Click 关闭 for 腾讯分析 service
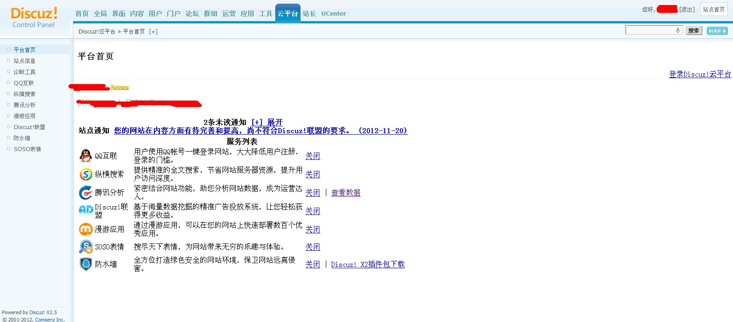This screenshot has height=322, width=733. (313, 192)
